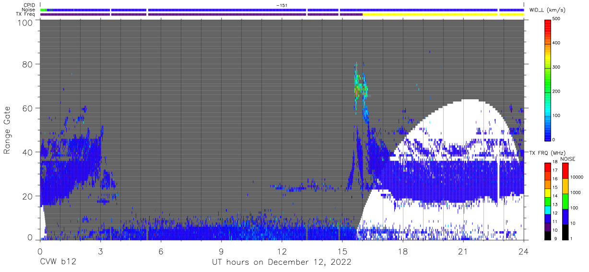The image size is (589, 272).
Task: Click the 21 hour tick on the time axis
Action: tap(463, 251)
